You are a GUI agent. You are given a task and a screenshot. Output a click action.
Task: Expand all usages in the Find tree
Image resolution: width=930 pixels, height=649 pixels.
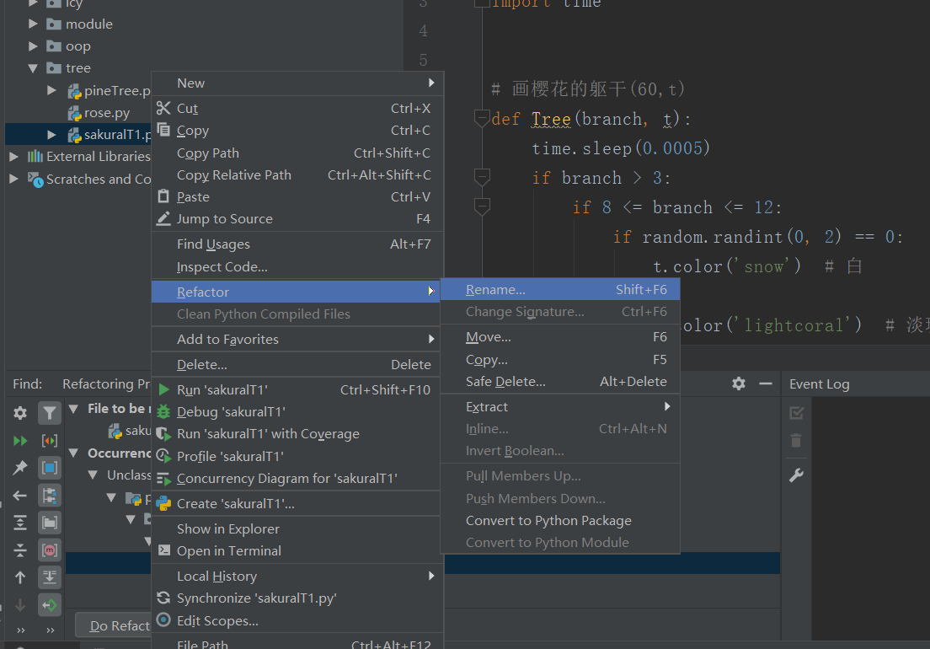(x=20, y=523)
